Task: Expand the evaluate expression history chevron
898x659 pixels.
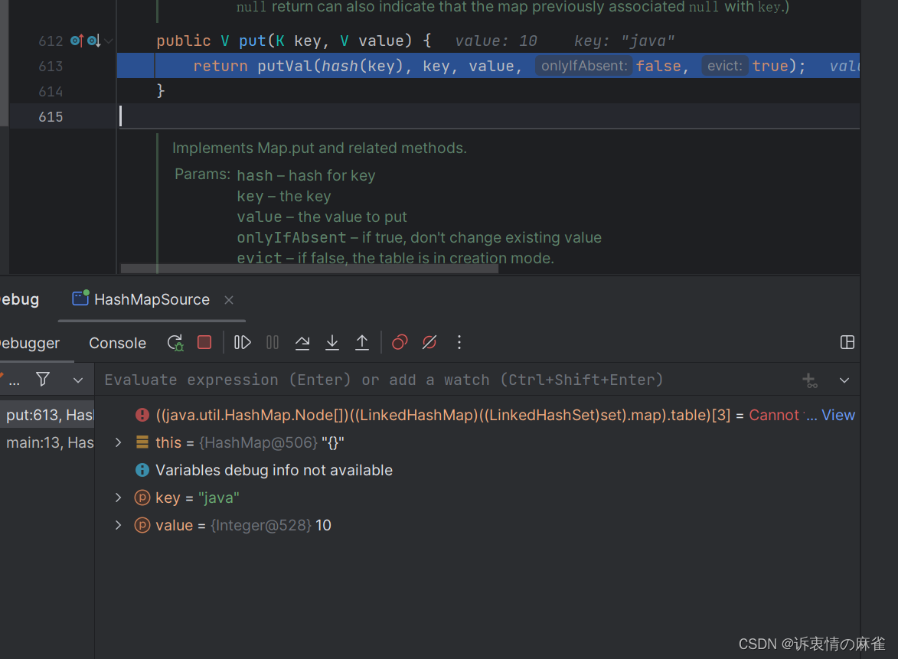Action: pyautogui.click(x=844, y=380)
